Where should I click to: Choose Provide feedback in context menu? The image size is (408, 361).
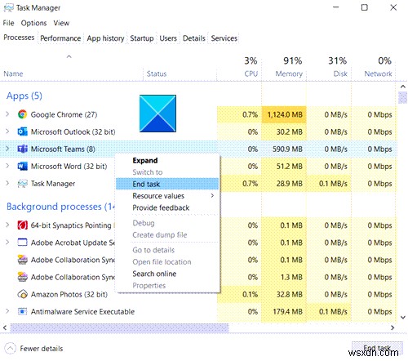point(167,207)
